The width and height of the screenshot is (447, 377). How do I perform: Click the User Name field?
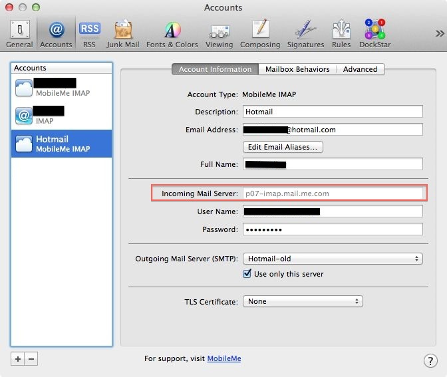click(333, 211)
